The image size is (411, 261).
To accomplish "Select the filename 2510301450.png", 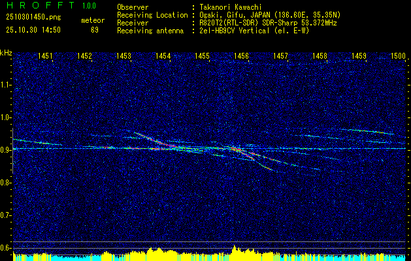I will point(33,18).
